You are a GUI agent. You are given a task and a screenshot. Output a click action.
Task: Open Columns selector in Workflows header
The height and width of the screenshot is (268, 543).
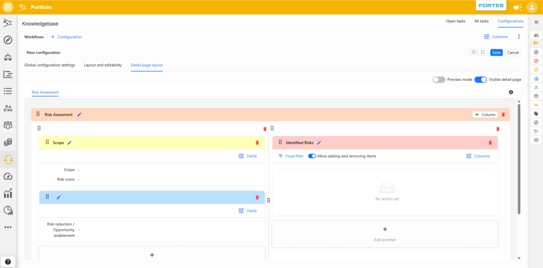pos(496,37)
